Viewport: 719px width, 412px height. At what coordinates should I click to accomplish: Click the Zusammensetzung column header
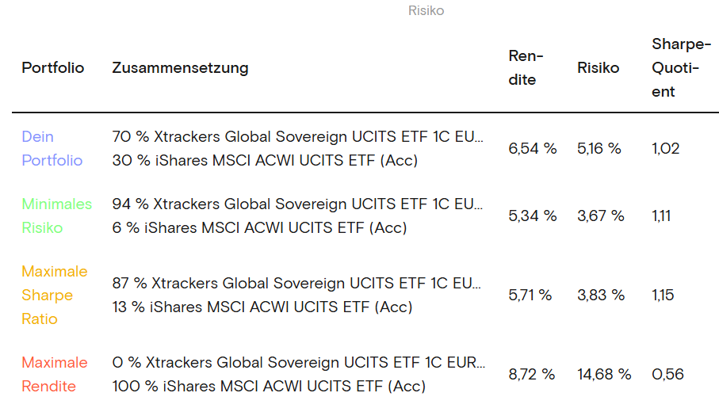coord(180,67)
